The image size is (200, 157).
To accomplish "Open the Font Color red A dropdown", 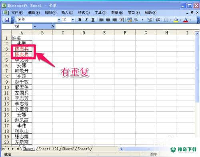I will click(x=190, y=20).
